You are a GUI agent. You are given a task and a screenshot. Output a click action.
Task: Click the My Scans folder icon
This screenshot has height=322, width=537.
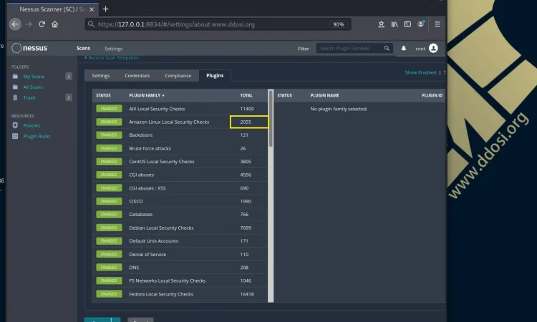[x=15, y=77]
